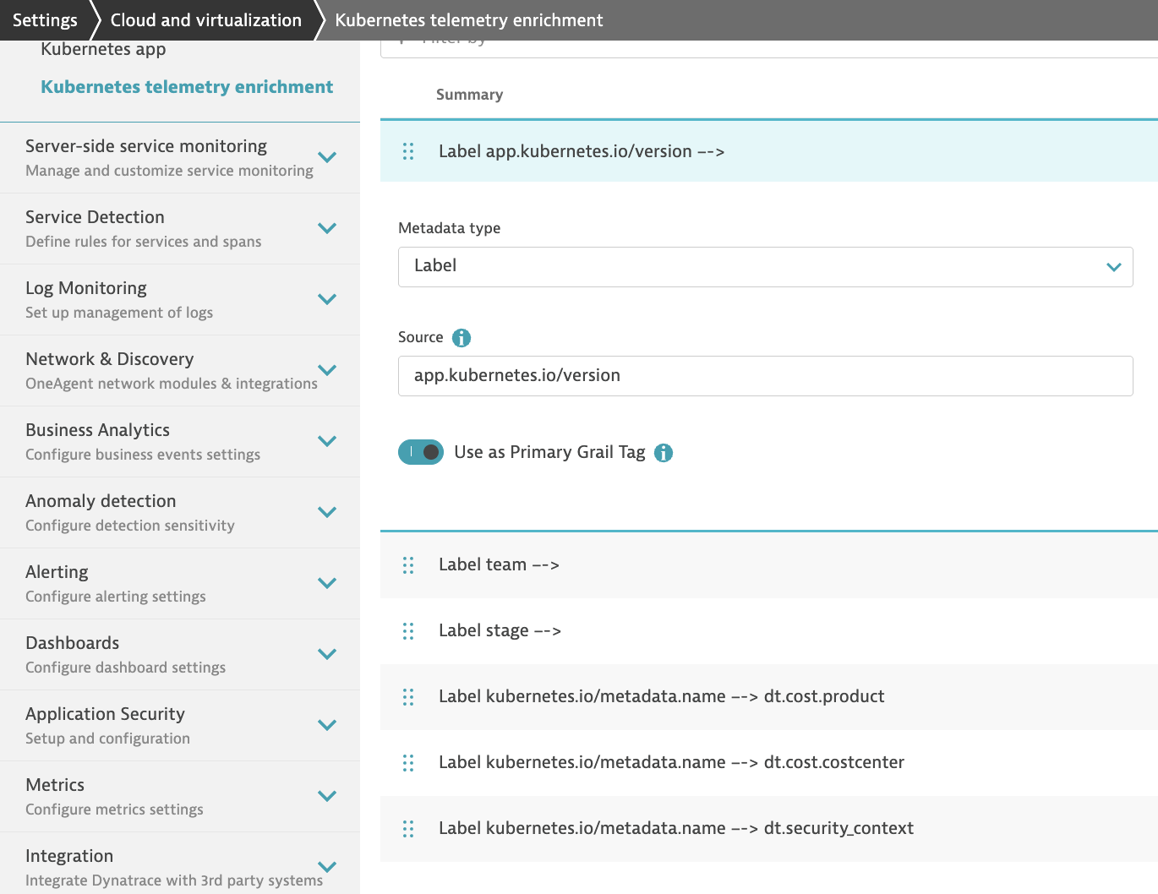Click the drag handle for Label app.kubernetes.io/version row
Screen dimensions: 1158x894
coord(408,151)
